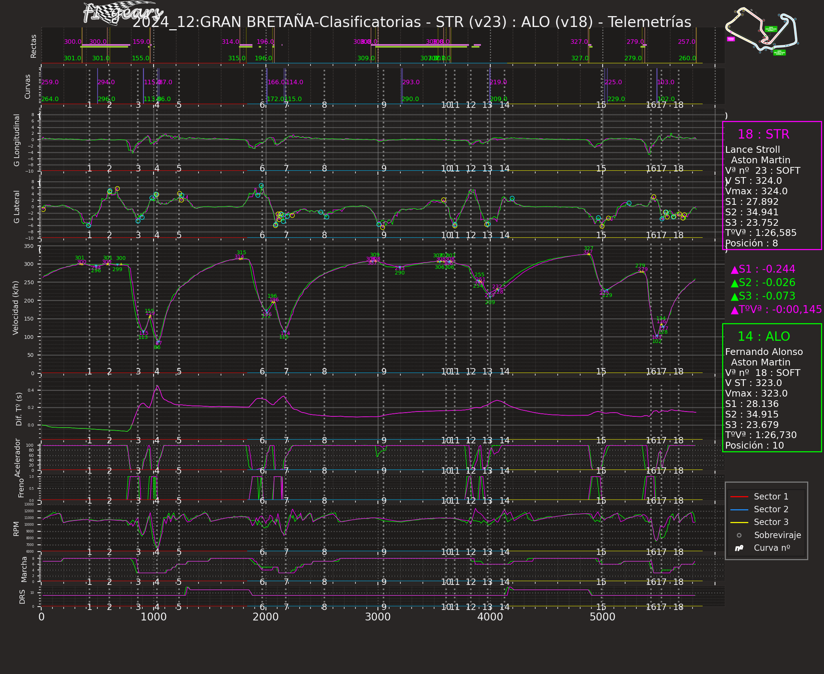Image resolution: width=824 pixels, height=674 pixels.
Task: Click the Dif. Tº (s) axis label
Action: click(19, 409)
